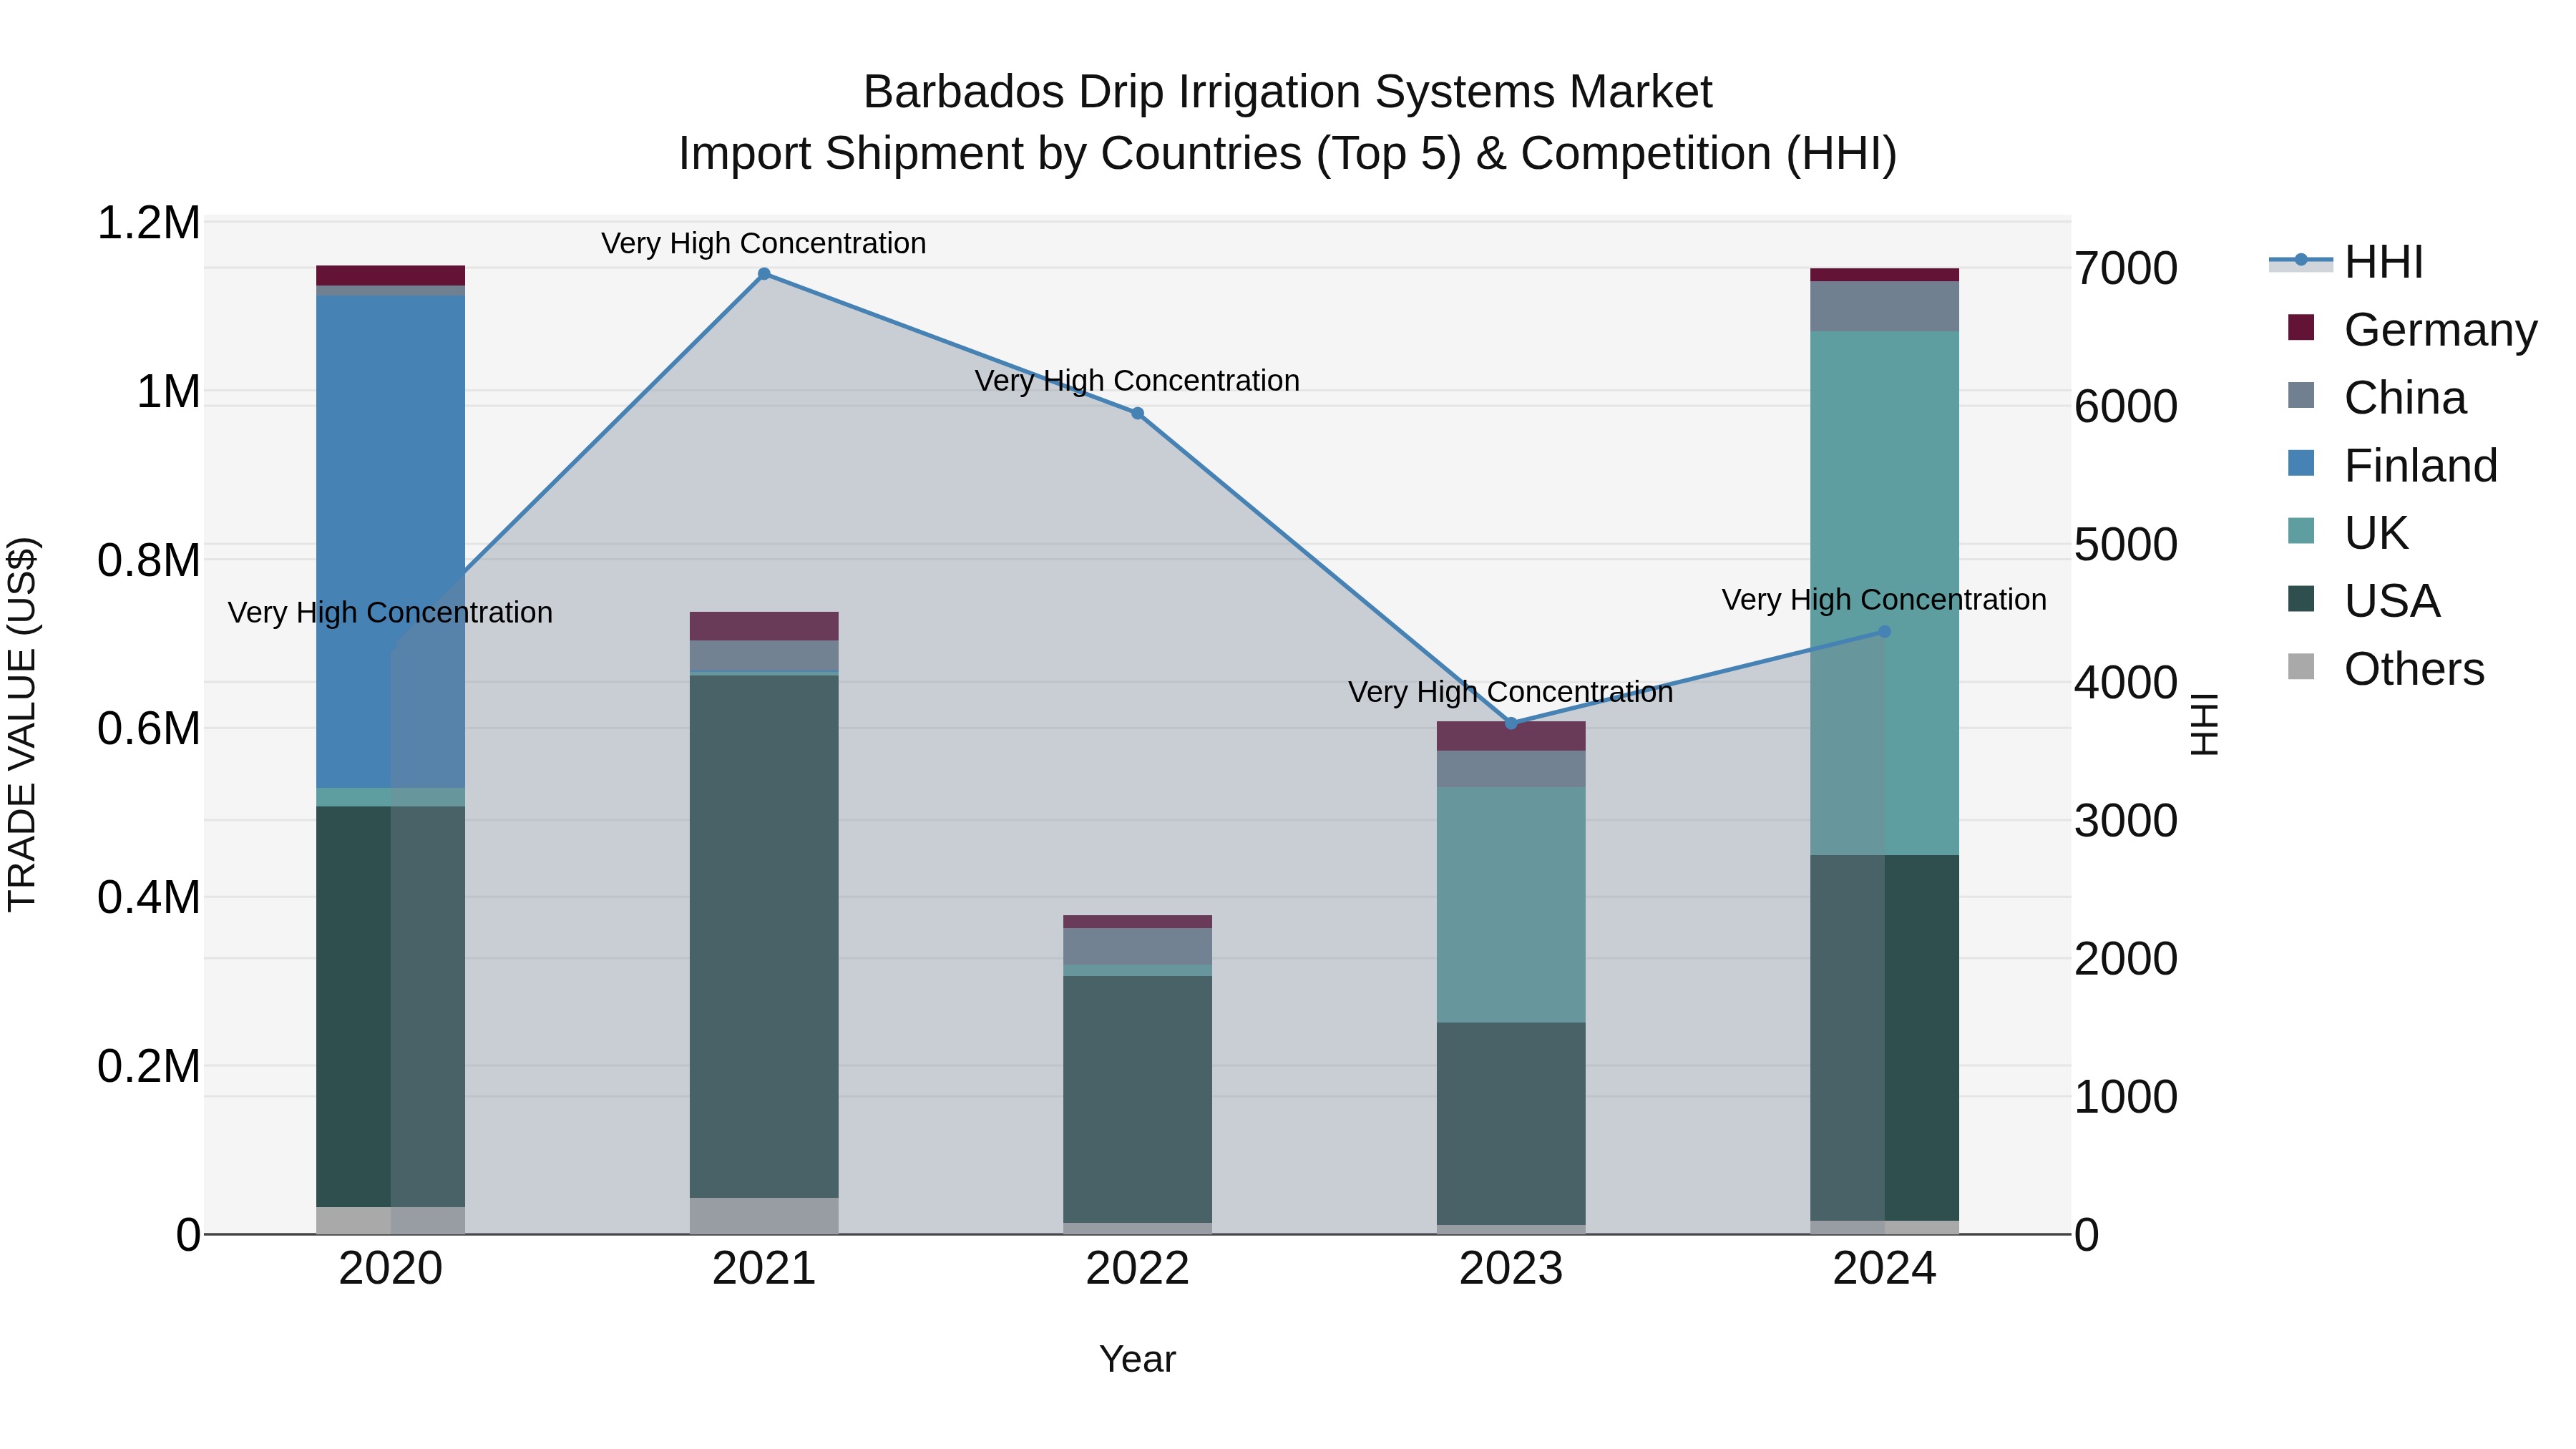Click the 'TRADE VALUE (US$)' axis title
The image size is (2576, 1449).
22,725
